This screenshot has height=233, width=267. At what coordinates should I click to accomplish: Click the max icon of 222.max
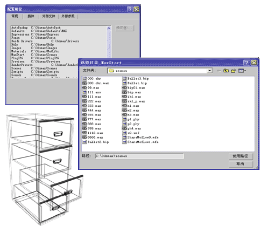(85, 101)
